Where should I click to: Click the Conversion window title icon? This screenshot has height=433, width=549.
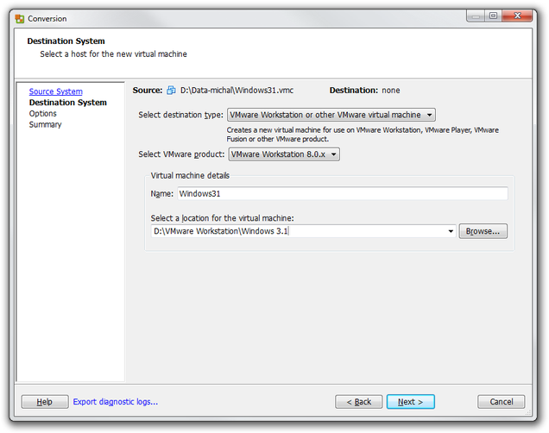click(20, 19)
